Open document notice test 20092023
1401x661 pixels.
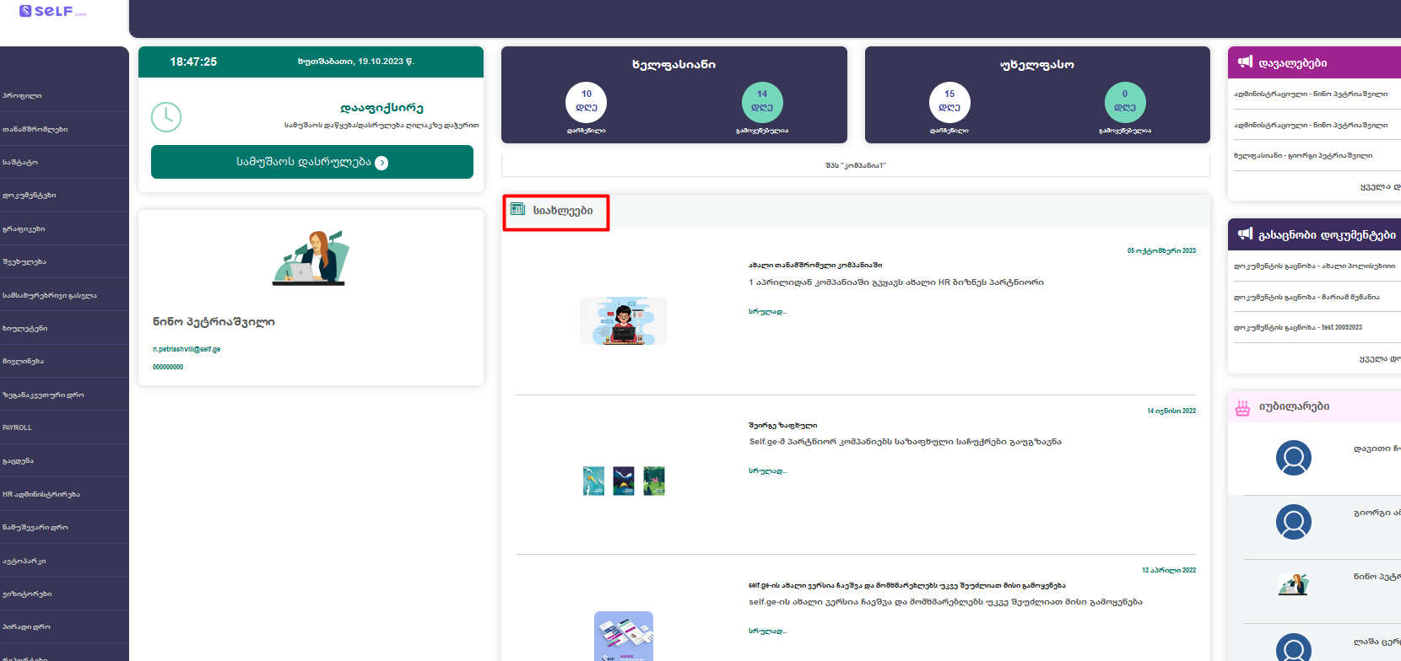point(1298,327)
